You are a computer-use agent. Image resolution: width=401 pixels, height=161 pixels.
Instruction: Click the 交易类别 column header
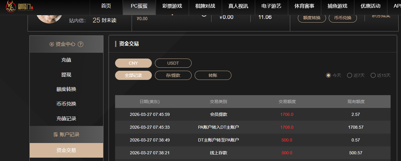(219, 102)
